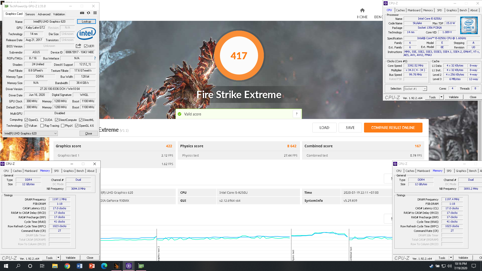The height and width of the screenshot is (271, 482).
Task: Toggle the Vulkan checkbox
Action: click(x=26, y=126)
